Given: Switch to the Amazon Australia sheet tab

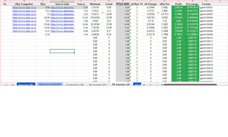Looking at the screenshot, I should click(x=50, y=84).
